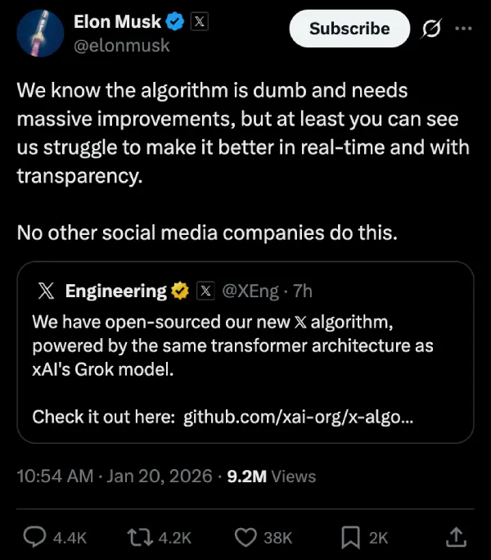Image resolution: width=491 pixels, height=560 pixels.
Task: Click the share upload icon
Action: (x=457, y=536)
